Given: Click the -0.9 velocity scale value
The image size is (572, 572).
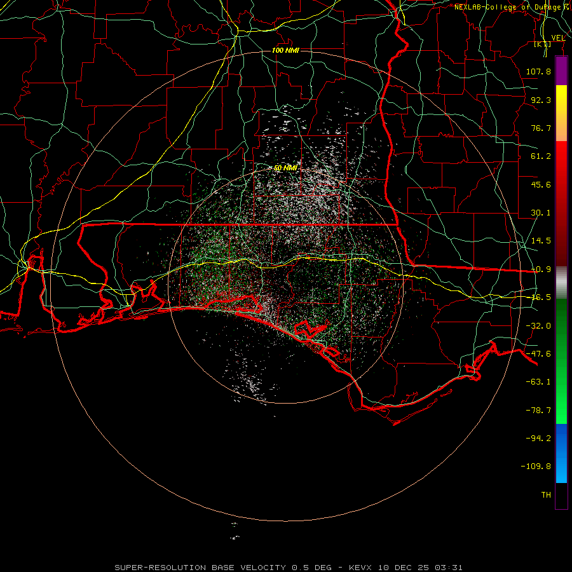Looking at the screenshot, I should click(541, 269).
